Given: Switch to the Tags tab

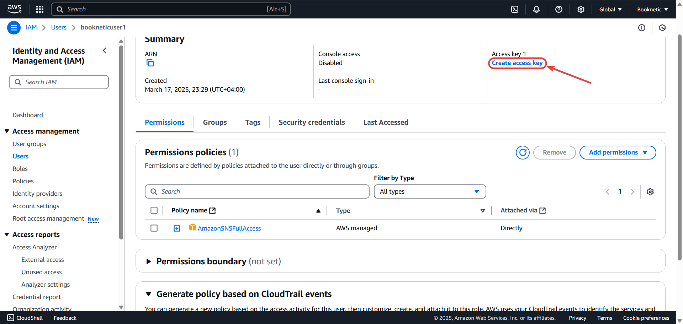Looking at the screenshot, I should [253, 122].
